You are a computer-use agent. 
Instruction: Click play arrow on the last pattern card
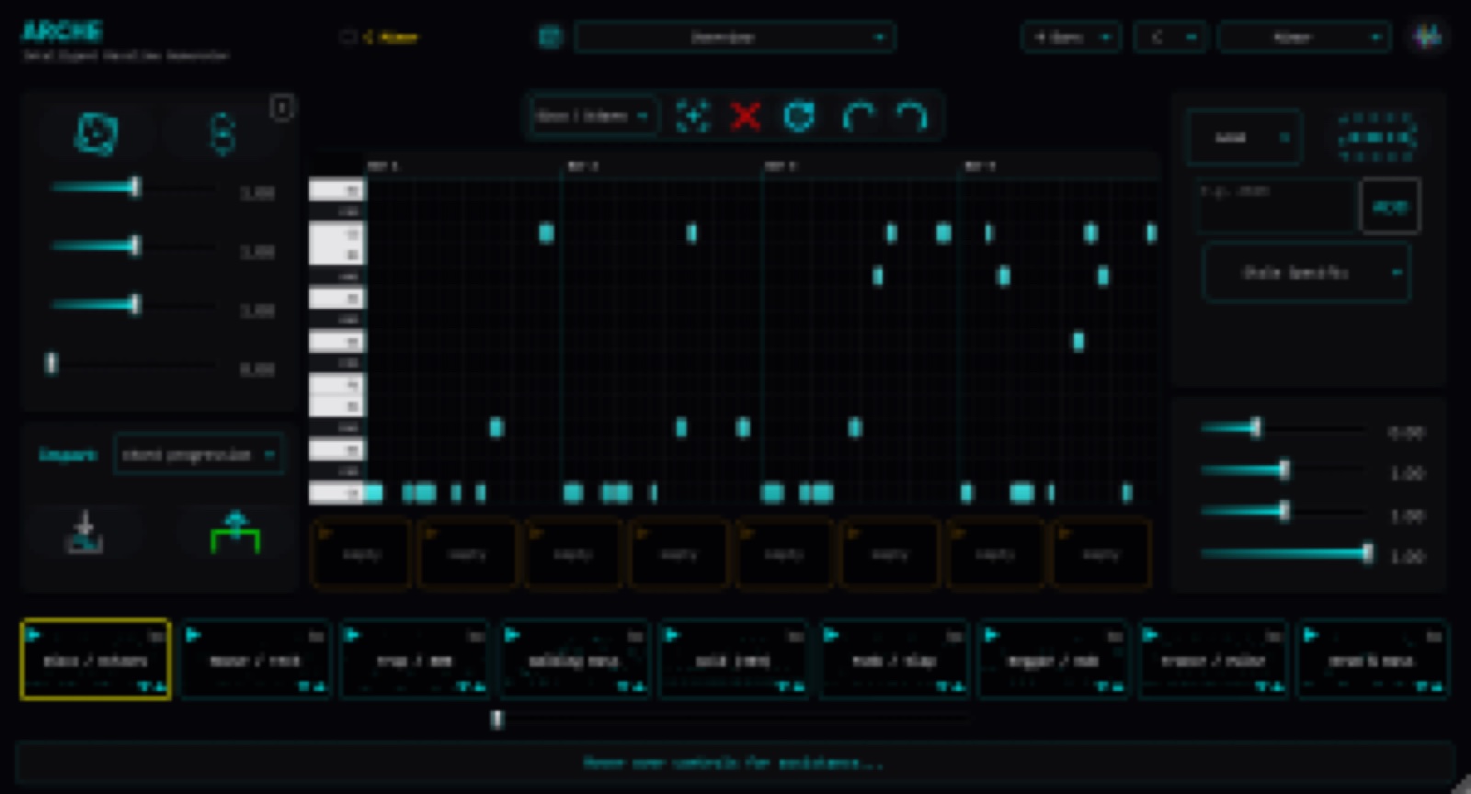pyautogui.click(x=1310, y=634)
